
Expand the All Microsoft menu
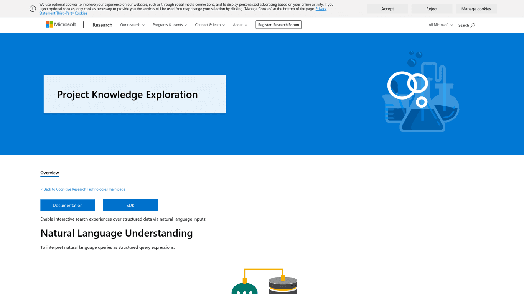[x=440, y=25]
